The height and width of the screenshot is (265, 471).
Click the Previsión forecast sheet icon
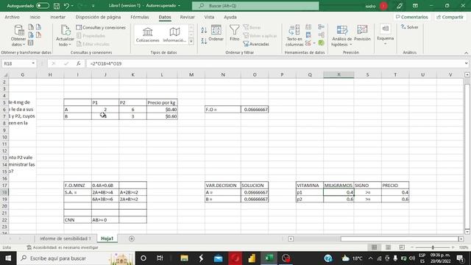(x=362, y=33)
